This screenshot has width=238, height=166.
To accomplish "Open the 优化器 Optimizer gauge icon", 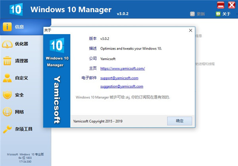I will click(7, 44).
